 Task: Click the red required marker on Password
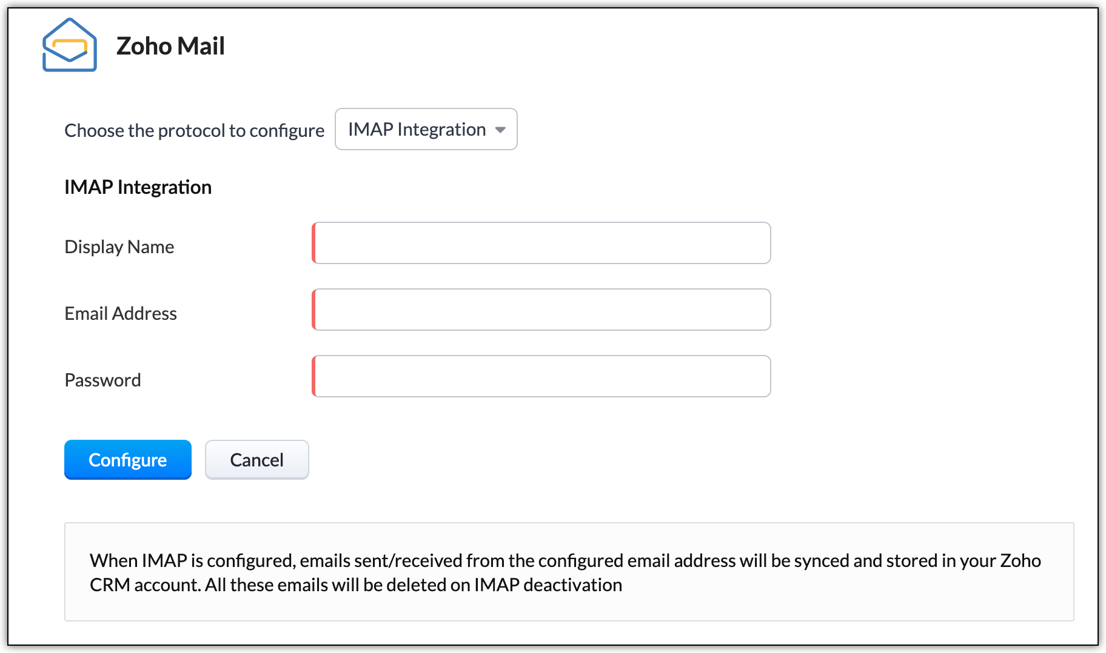click(313, 376)
